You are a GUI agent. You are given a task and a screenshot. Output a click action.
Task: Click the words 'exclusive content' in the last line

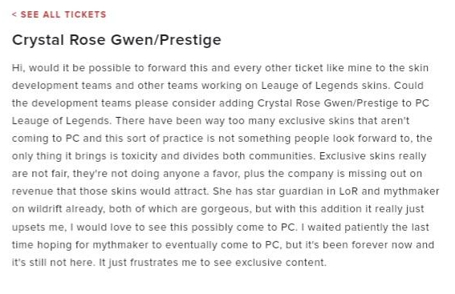pyautogui.click(x=281, y=263)
